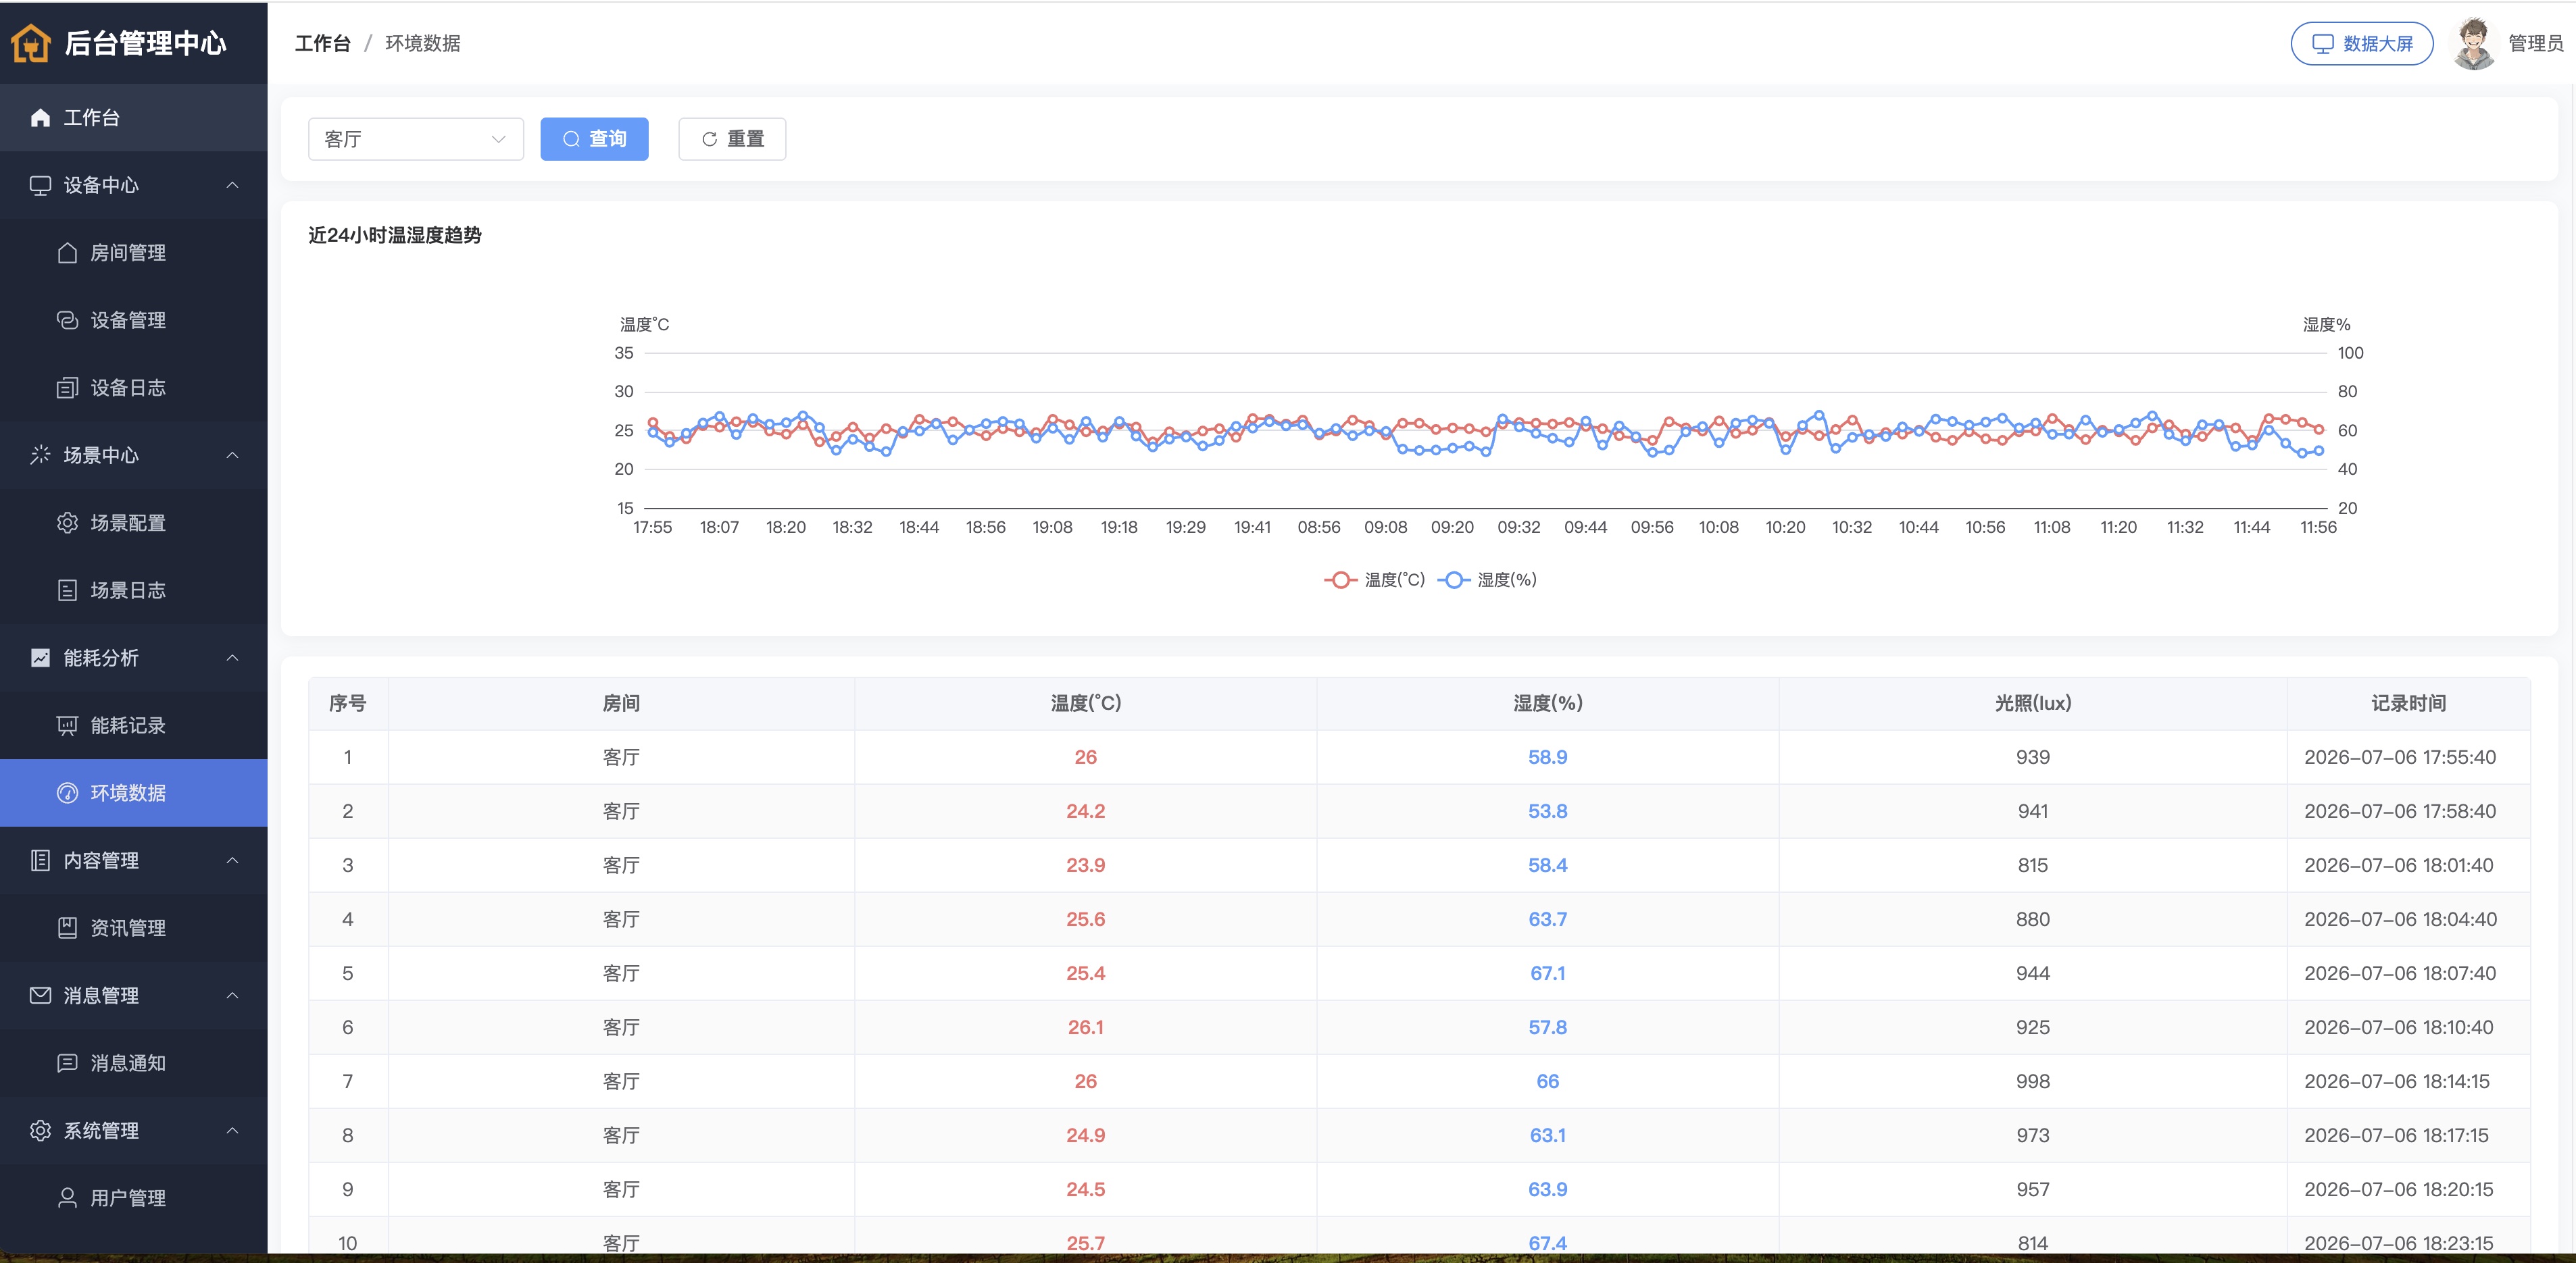The height and width of the screenshot is (1263, 2576).
Task: Click the 场景中心 sparkle icon
Action: tap(40, 455)
